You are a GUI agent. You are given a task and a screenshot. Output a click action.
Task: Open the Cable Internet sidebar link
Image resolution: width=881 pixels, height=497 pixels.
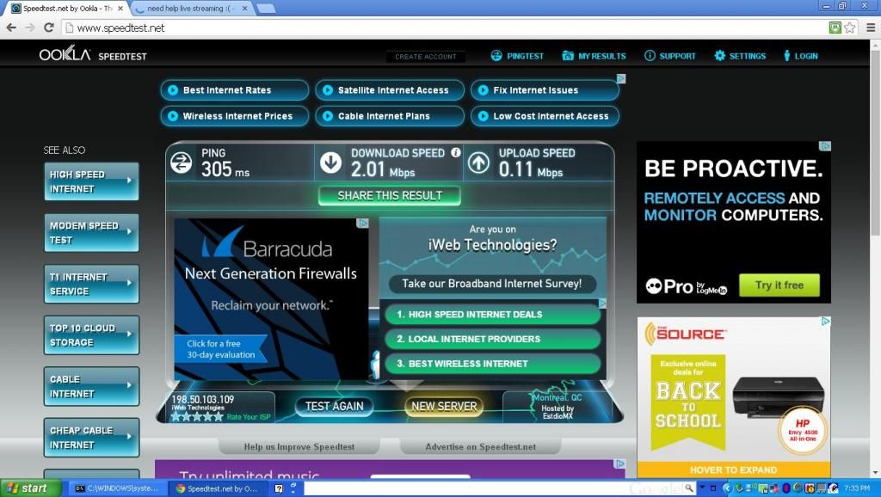91,386
